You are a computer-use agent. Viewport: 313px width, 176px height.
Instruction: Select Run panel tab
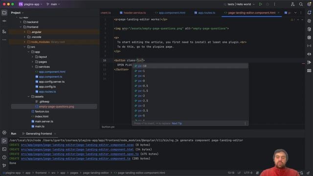[x=14, y=133]
